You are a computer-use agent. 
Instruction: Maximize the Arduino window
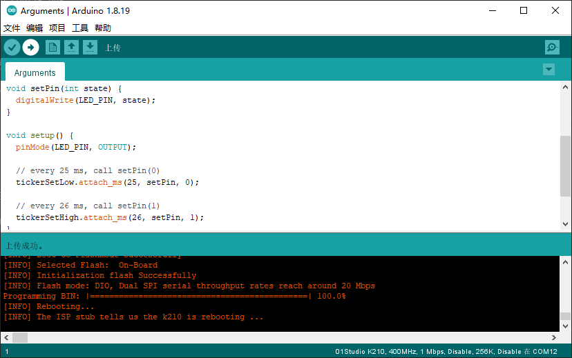click(524, 10)
